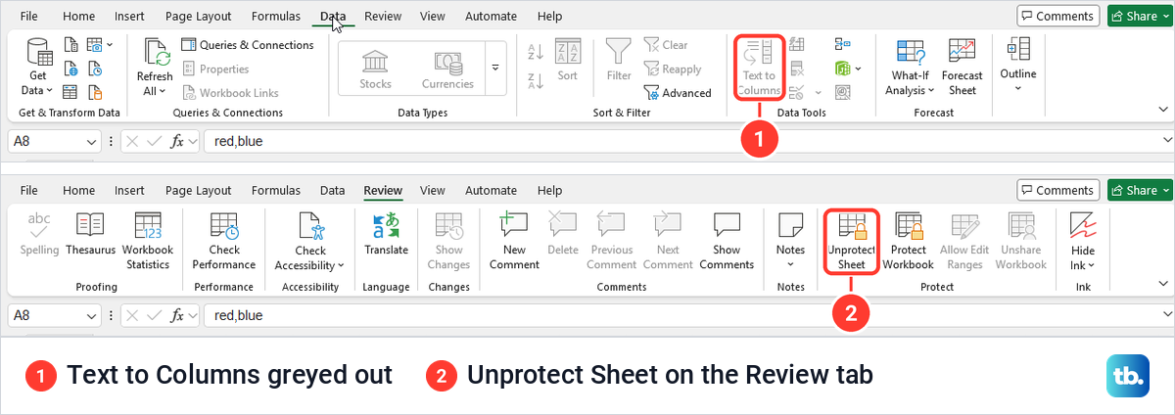Expand the Refresh All dropdown
This screenshot has width=1175, height=415.
(162, 91)
